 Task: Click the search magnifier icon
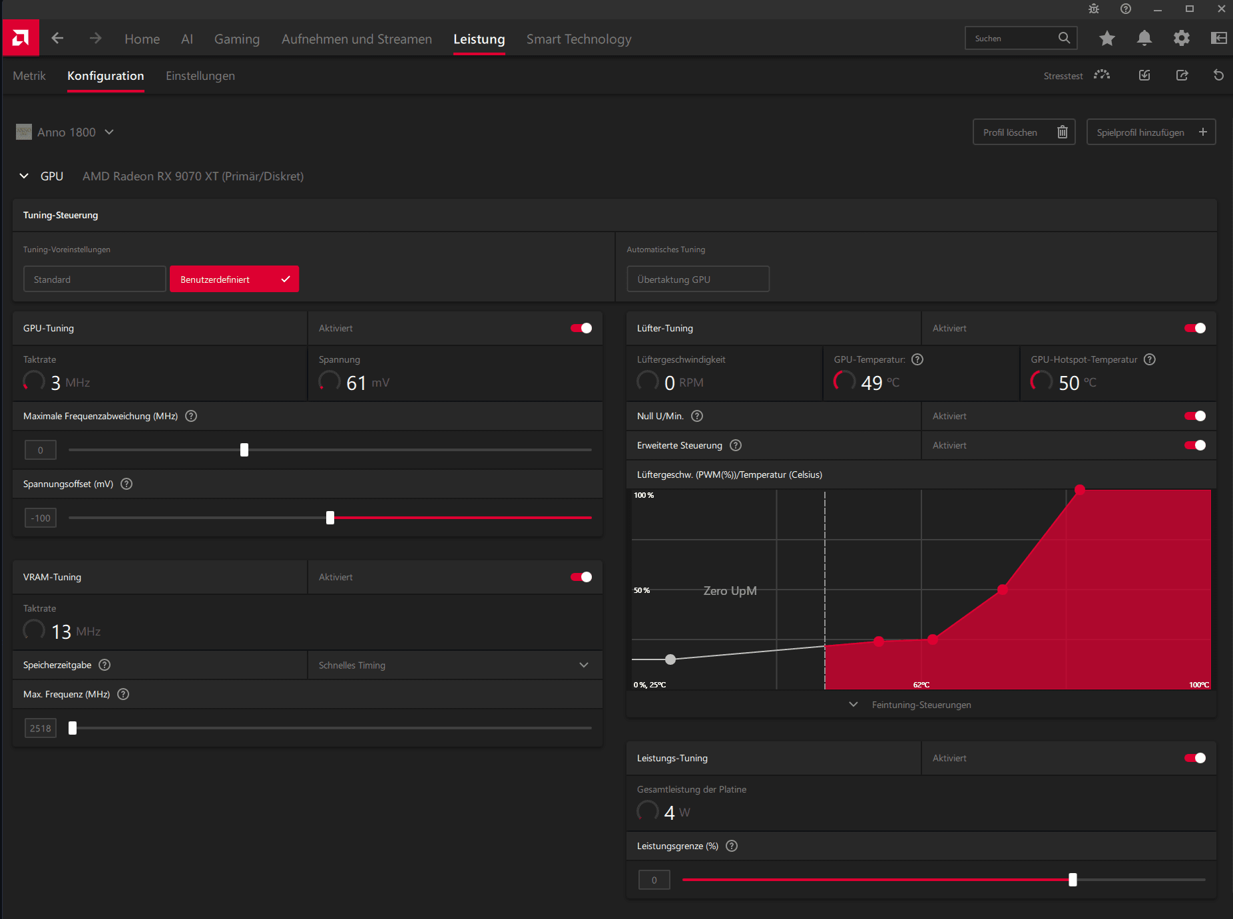(x=1064, y=38)
